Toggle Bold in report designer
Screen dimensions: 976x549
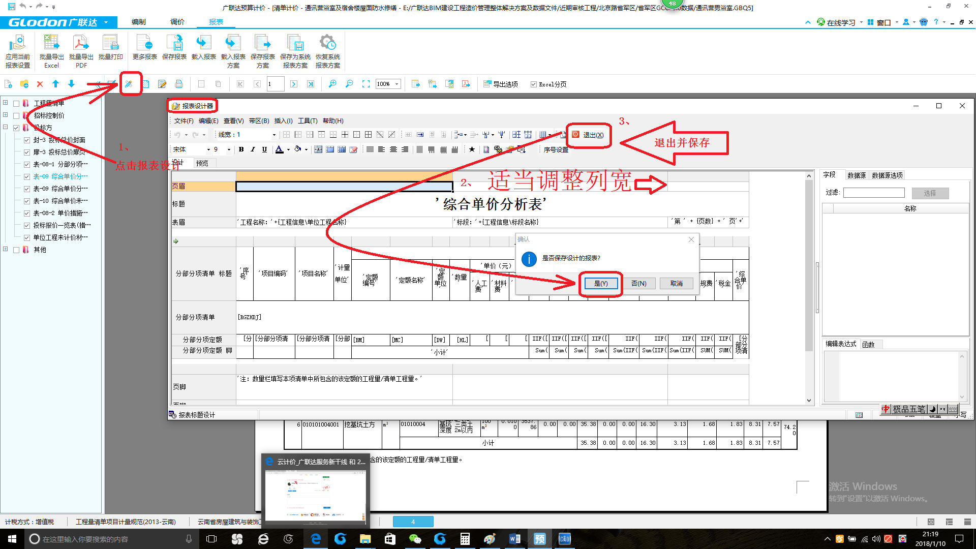241,149
